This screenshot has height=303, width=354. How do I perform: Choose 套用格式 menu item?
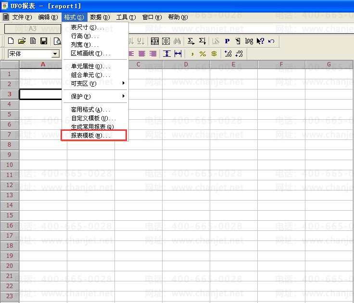click(x=95, y=110)
